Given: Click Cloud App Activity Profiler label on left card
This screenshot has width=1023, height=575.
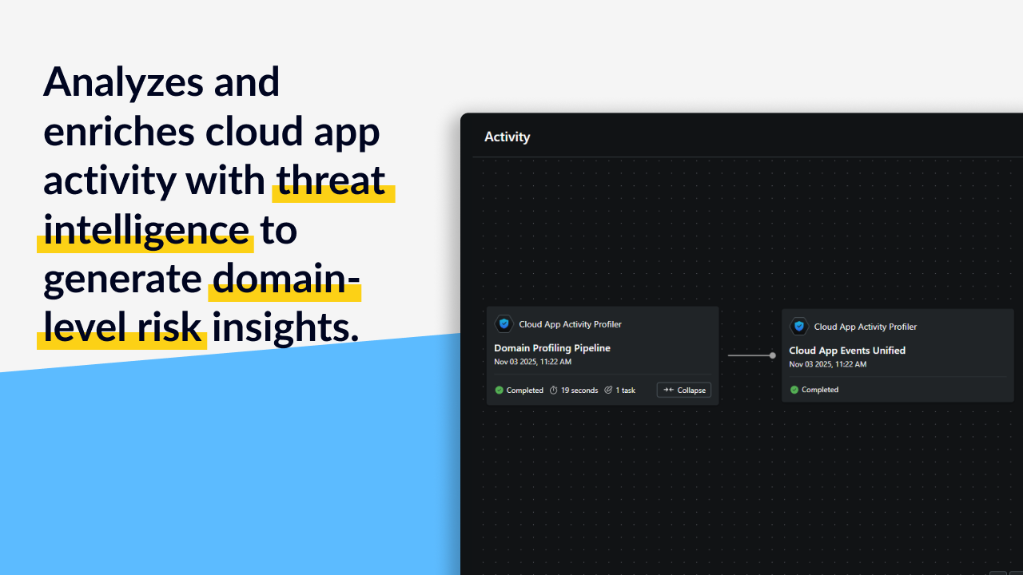Looking at the screenshot, I should pyautogui.click(x=570, y=324).
